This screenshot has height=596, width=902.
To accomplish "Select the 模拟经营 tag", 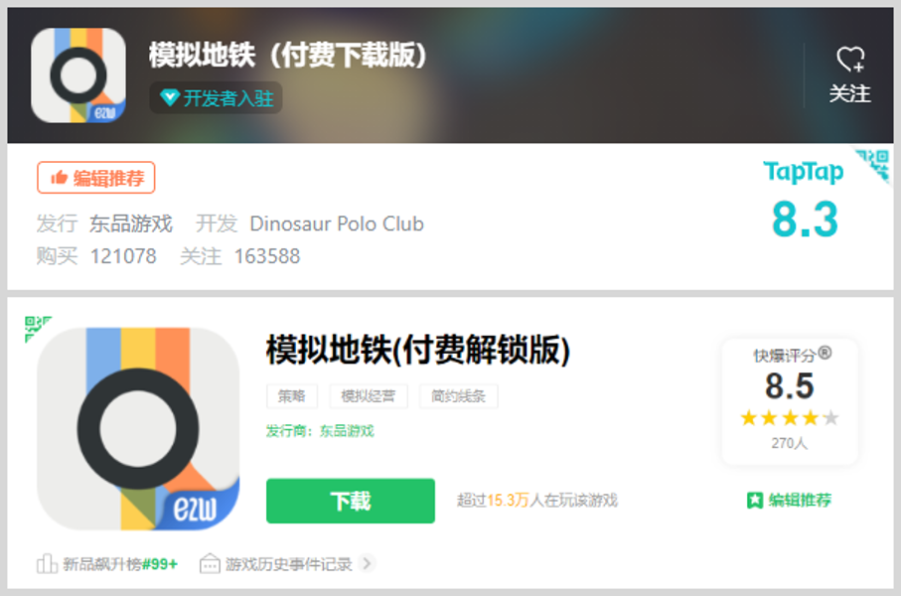I will tap(369, 396).
